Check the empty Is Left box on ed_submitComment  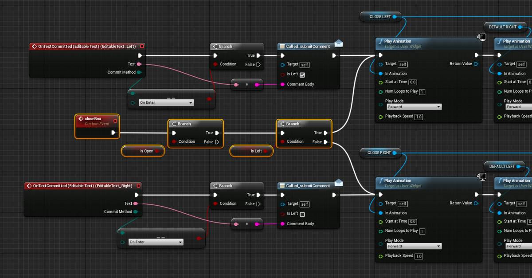pos(302,214)
